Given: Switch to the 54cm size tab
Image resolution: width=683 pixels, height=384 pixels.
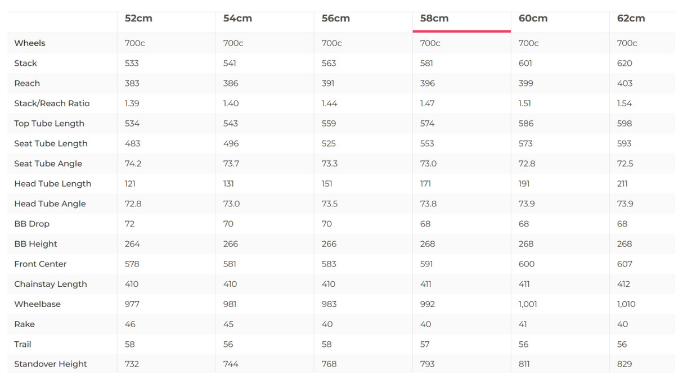Looking at the screenshot, I should [237, 19].
